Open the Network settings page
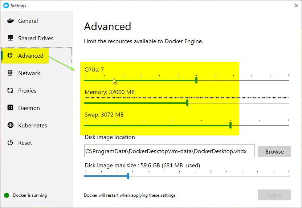The height and width of the screenshot is (208, 302). pyautogui.click(x=29, y=73)
